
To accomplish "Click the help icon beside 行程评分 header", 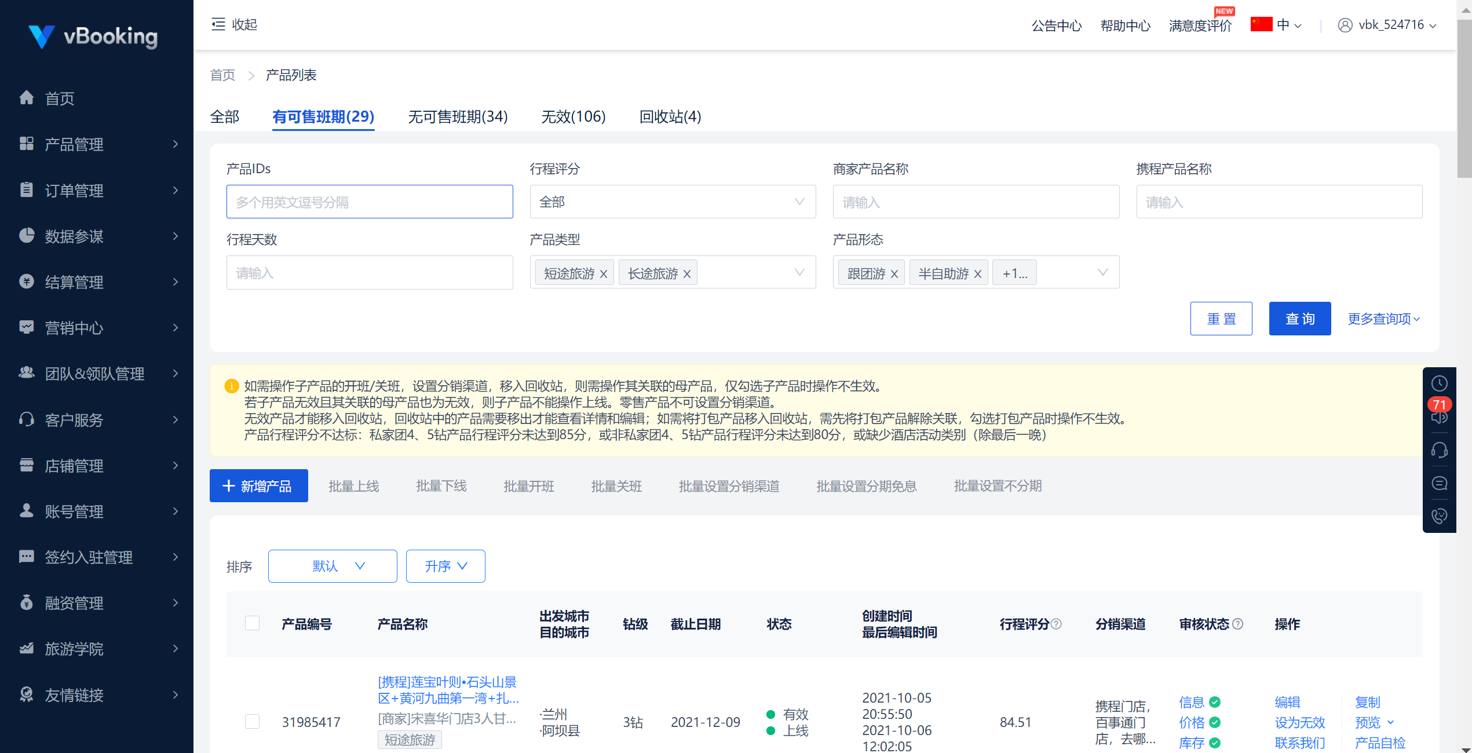I will point(1056,624).
